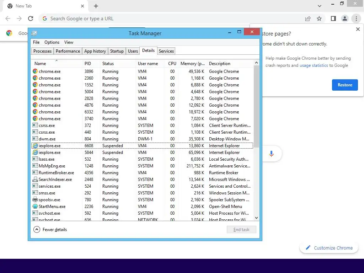
Task: Open the usage statistics link
Action: [x=314, y=65]
